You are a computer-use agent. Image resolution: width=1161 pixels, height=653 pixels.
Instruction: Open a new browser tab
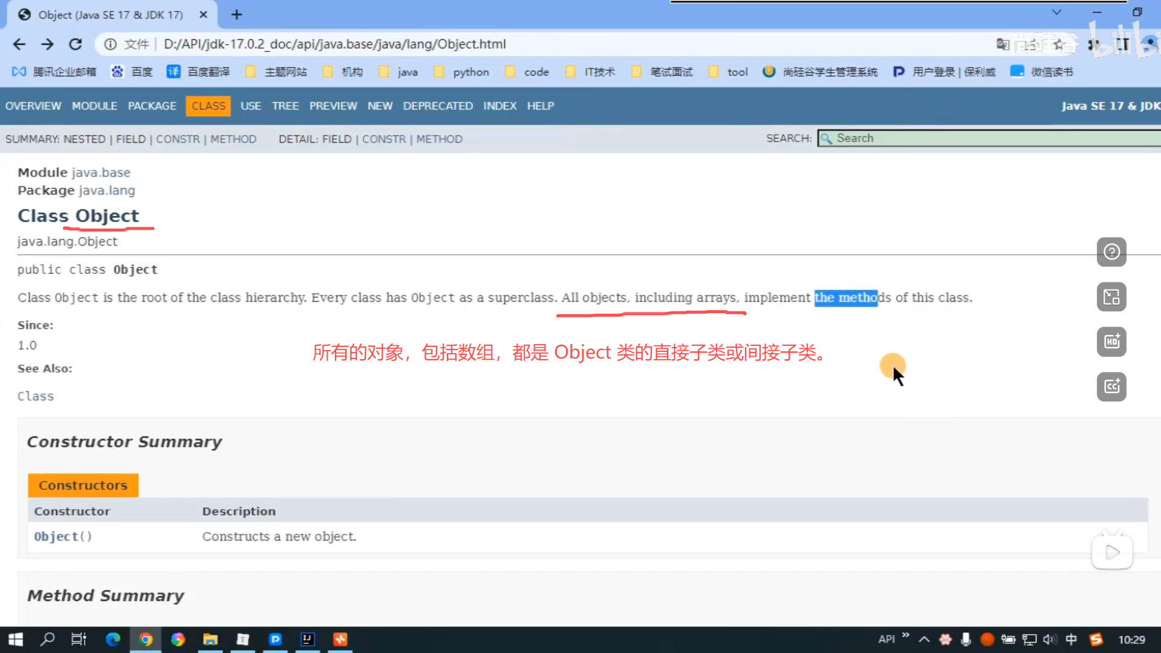tap(236, 15)
